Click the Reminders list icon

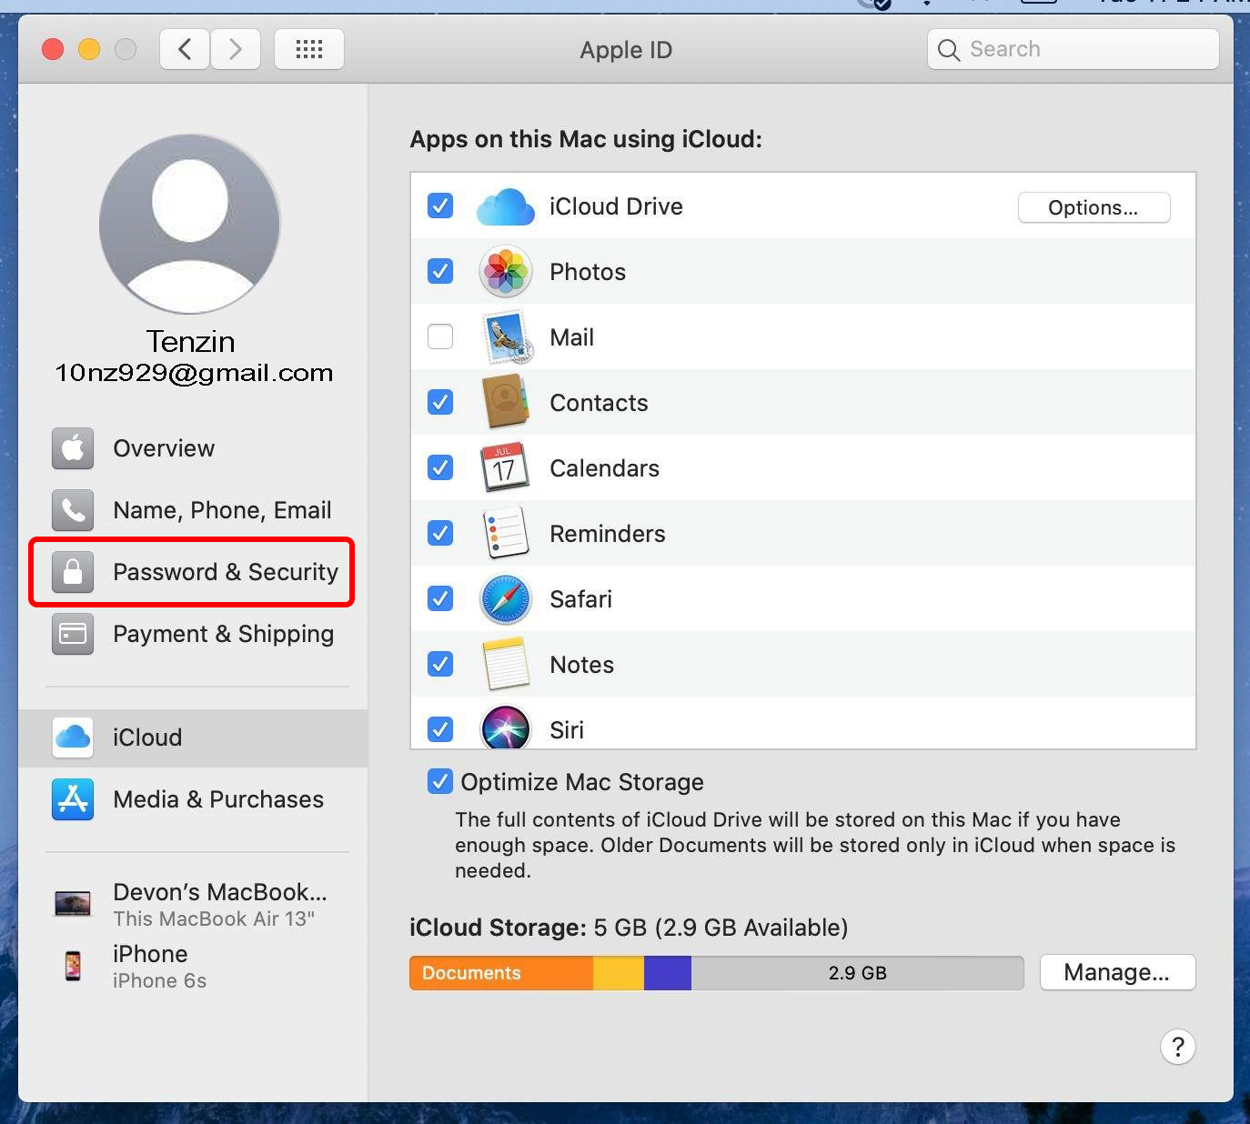(x=505, y=533)
